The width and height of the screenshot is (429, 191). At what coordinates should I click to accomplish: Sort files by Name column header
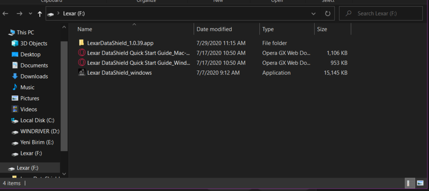tap(84, 29)
